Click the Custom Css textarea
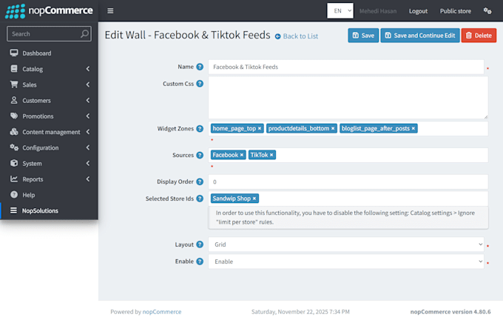Image resolution: width=503 pixels, height=323 pixels. coord(348,98)
